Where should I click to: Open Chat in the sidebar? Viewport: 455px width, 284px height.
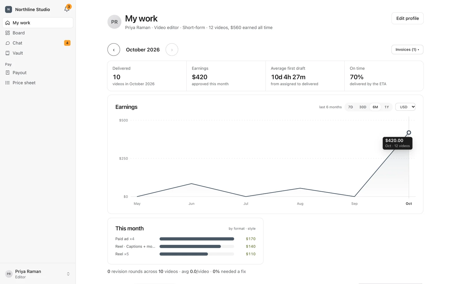(38, 43)
